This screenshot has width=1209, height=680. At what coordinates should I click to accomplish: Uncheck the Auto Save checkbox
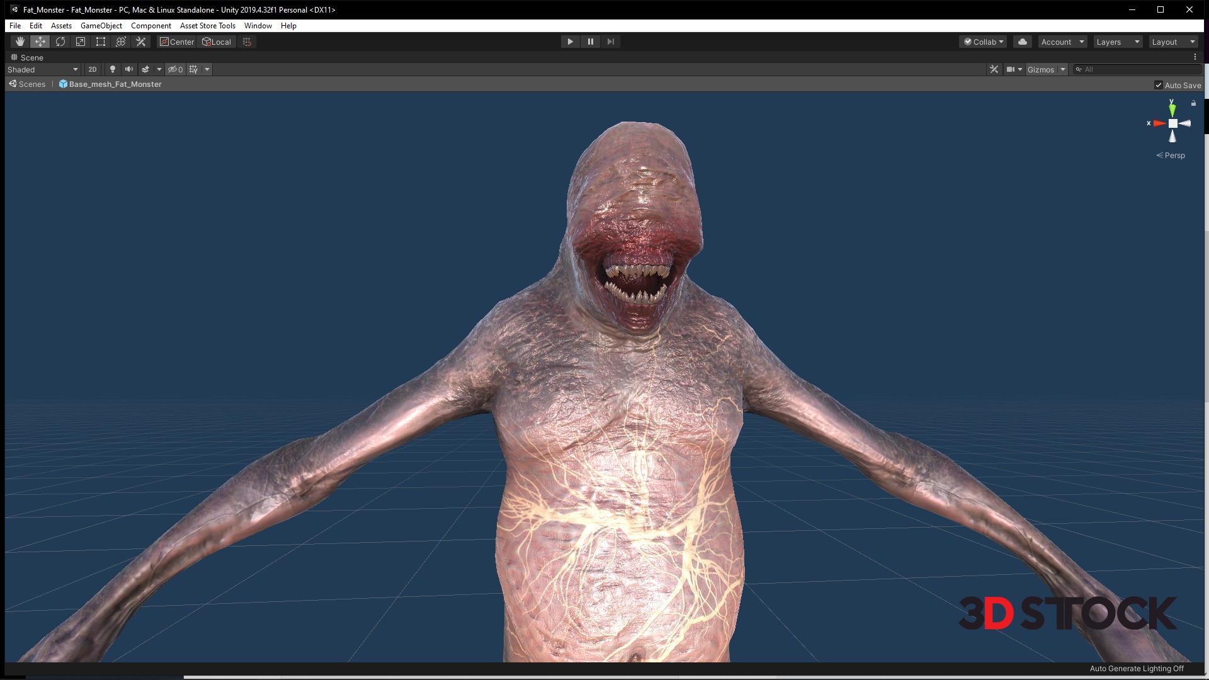[x=1159, y=85]
